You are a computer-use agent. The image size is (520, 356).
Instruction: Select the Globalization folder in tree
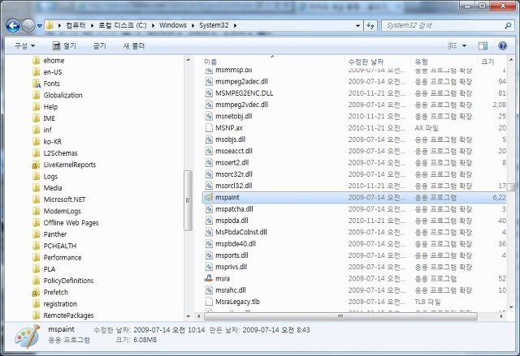tap(63, 96)
